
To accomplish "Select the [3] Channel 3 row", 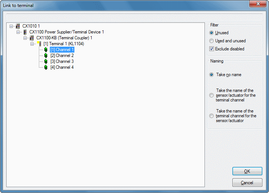I will [x=62, y=61].
